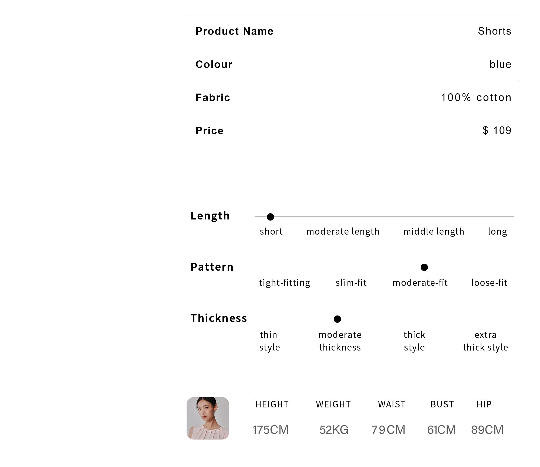
Task: Choose the 'thin style' thickness label
Action: click(x=269, y=341)
